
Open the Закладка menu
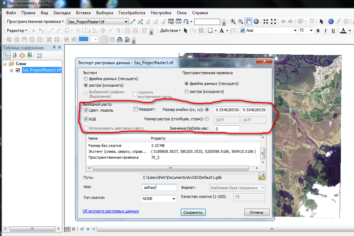pyautogui.click(x=62, y=13)
